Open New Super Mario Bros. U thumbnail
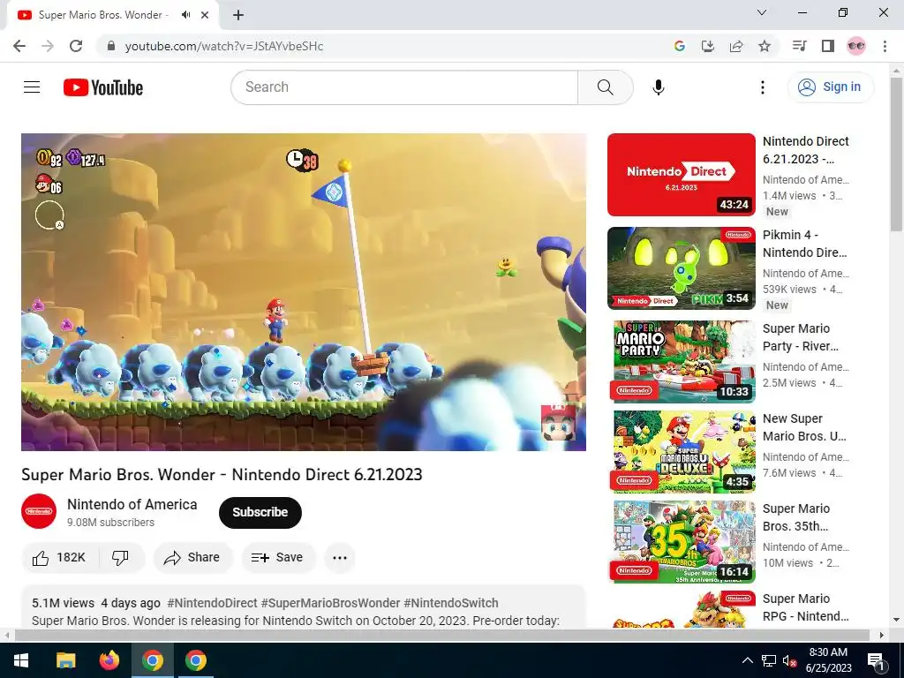 682,452
